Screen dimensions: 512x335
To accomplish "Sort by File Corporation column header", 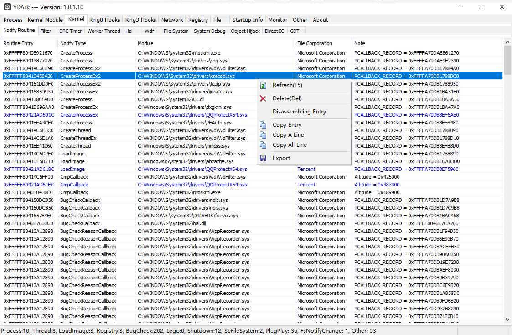I will tap(323, 43).
